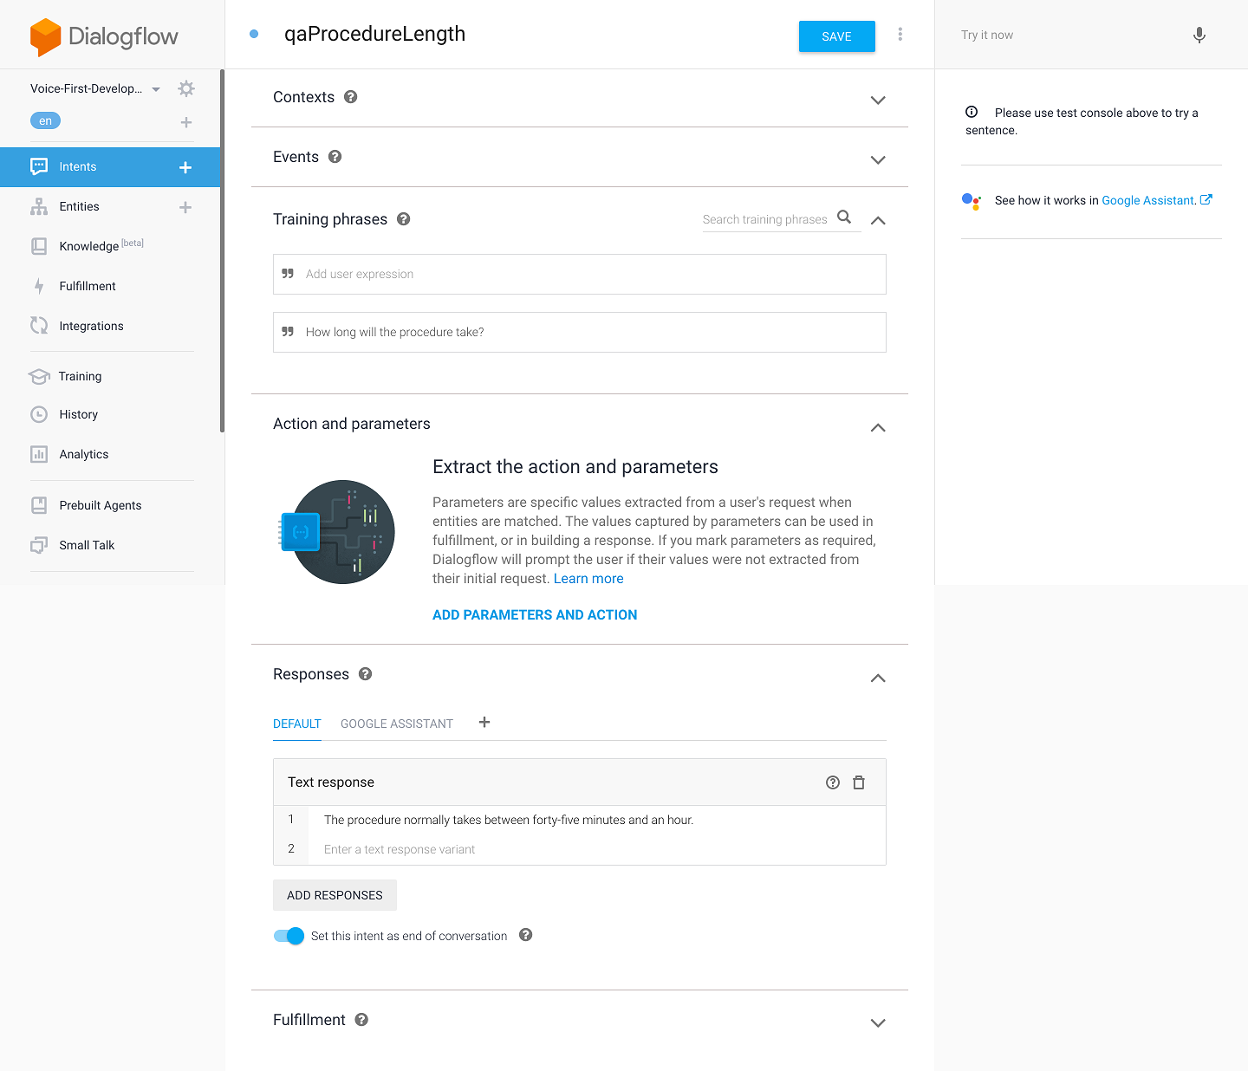This screenshot has height=1071, width=1248.
Task: Click the microphone icon in Try it now
Action: [x=1199, y=36]
